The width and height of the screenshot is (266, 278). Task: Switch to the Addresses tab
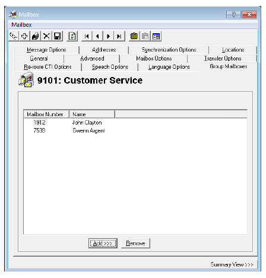(x=104, y=50)
